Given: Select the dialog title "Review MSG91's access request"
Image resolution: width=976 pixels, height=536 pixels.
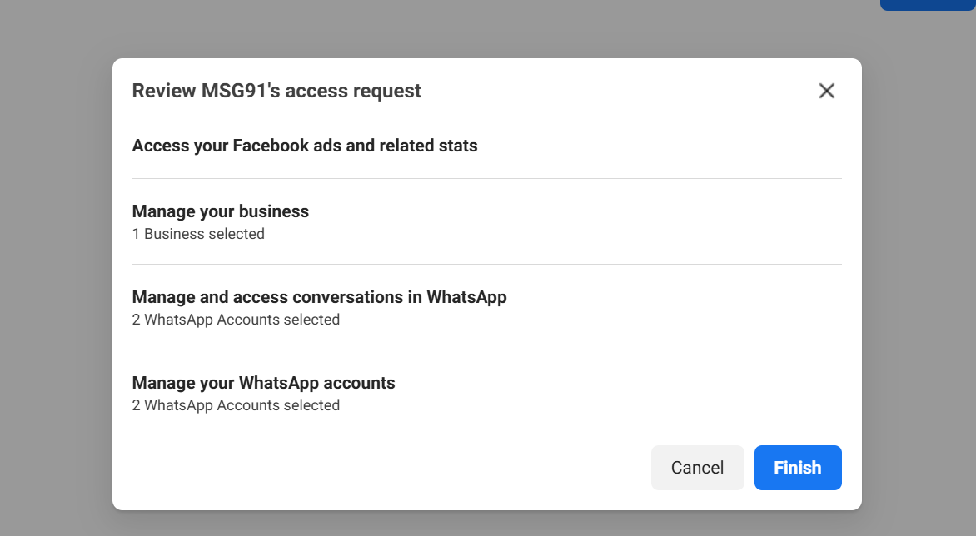Looking at the screenshot, I should click(x=276, y=91).
